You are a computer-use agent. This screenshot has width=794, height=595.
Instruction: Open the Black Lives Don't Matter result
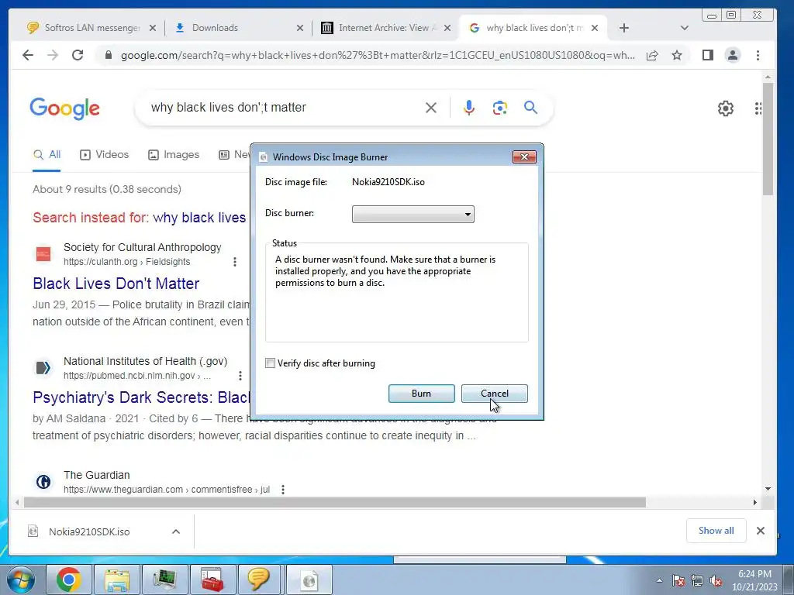[116, 284]
